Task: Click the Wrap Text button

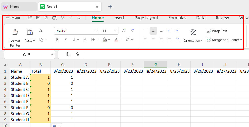Action: [217, 31]
